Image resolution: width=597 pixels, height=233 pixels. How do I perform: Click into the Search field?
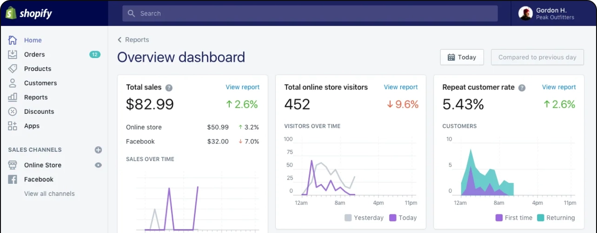(x=310, y=13)
